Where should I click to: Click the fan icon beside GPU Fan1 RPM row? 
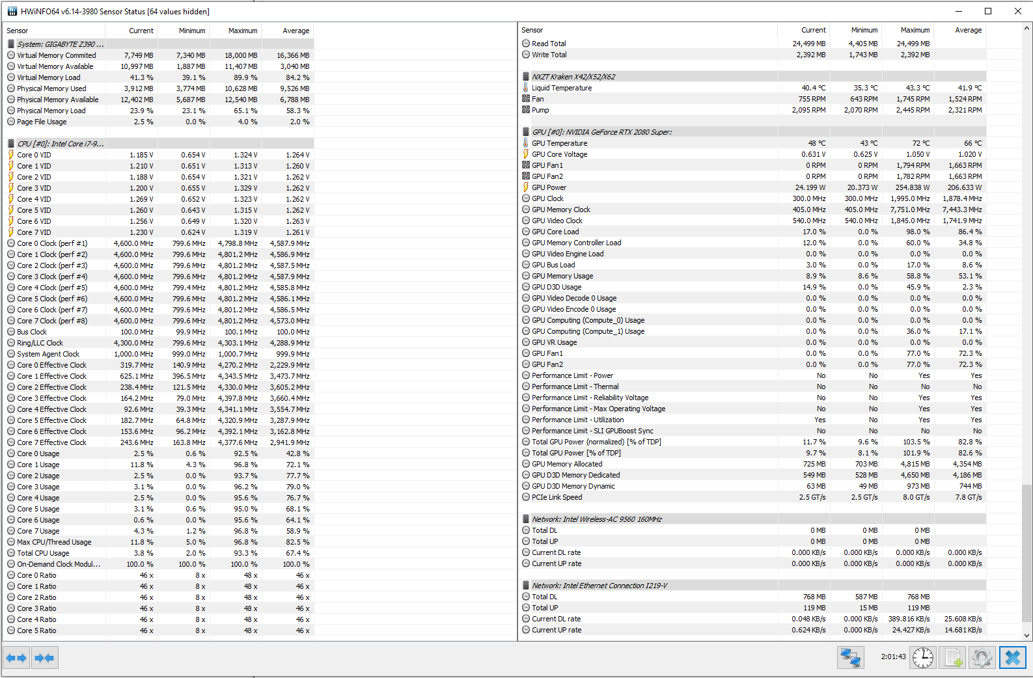click(526, 165)
